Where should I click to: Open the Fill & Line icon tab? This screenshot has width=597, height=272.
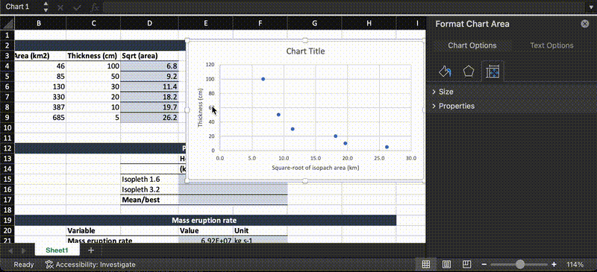pos(445,72)
